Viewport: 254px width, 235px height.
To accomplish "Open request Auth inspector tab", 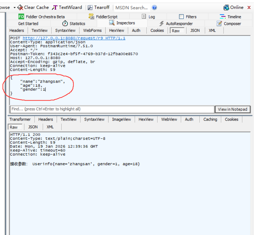I will pos(136,30).
